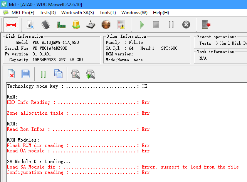Click the red connect/disconnect drive icon

coord(11,25)
